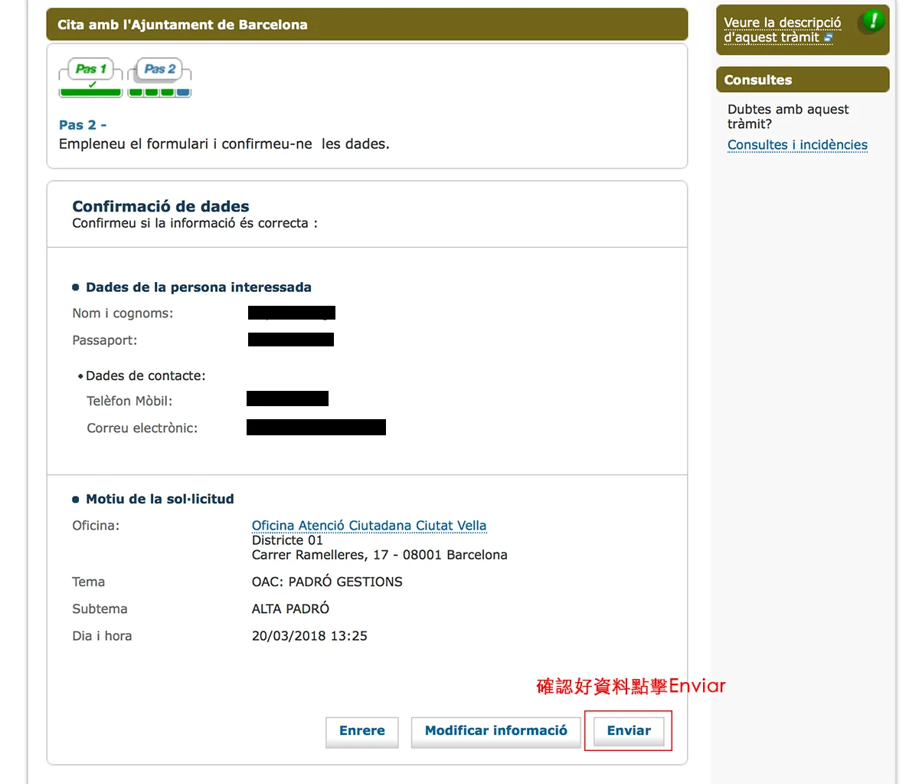Click the Districte 01 text
The height and width of the screenshot is (784, 919).
tap(287, 540)
